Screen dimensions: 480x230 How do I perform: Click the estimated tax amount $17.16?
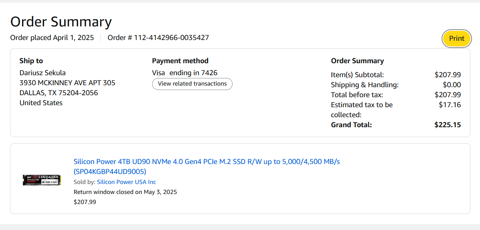click(450, 105)
